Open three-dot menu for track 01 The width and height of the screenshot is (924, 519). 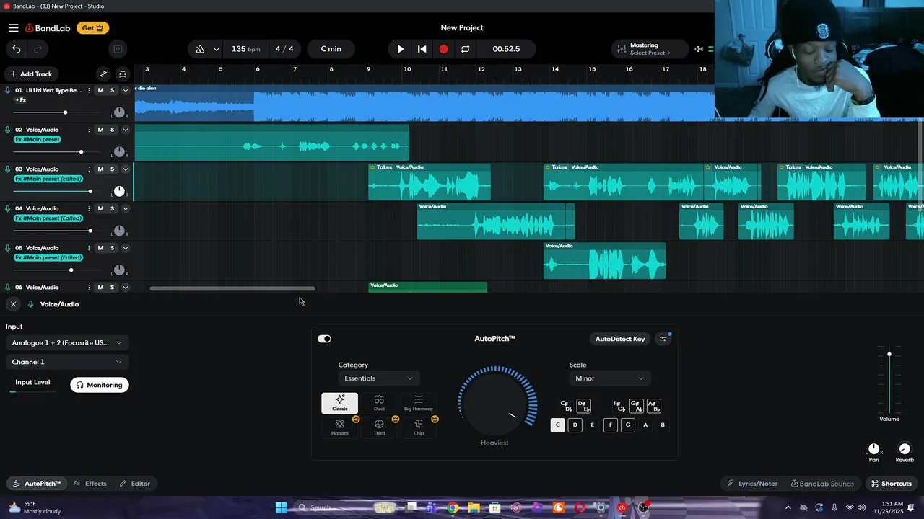89,90
